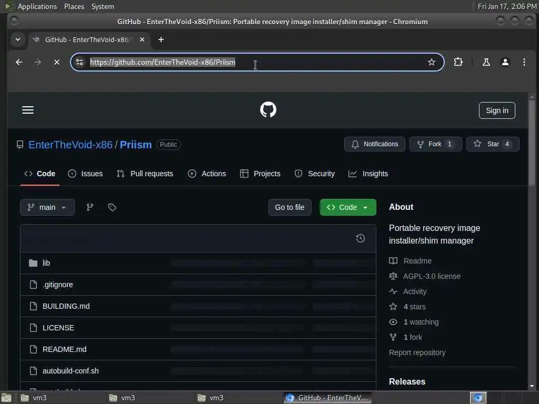Viewport: 539px width, 404px height.
Task: Open the README.md file
Action: point(64,350)
